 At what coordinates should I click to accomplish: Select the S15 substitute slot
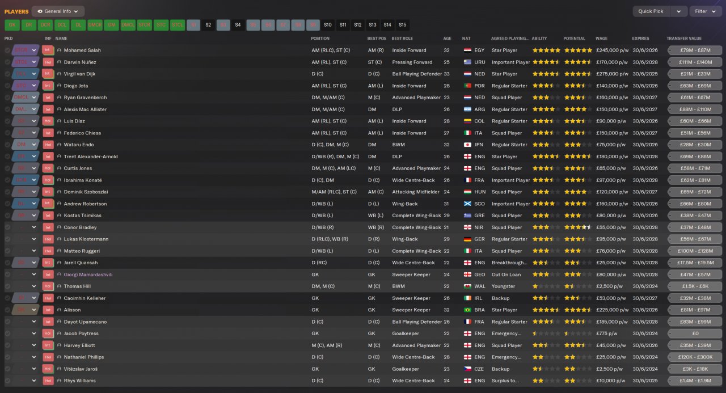coord(402,25)
